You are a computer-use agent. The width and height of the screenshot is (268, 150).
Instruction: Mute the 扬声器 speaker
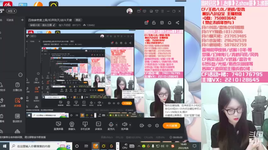pyautogui.click(x=124, y=126)
